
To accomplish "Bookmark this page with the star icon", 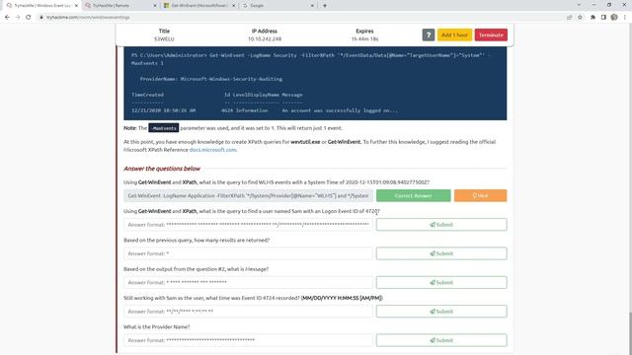I will click(x=580, y=18).
